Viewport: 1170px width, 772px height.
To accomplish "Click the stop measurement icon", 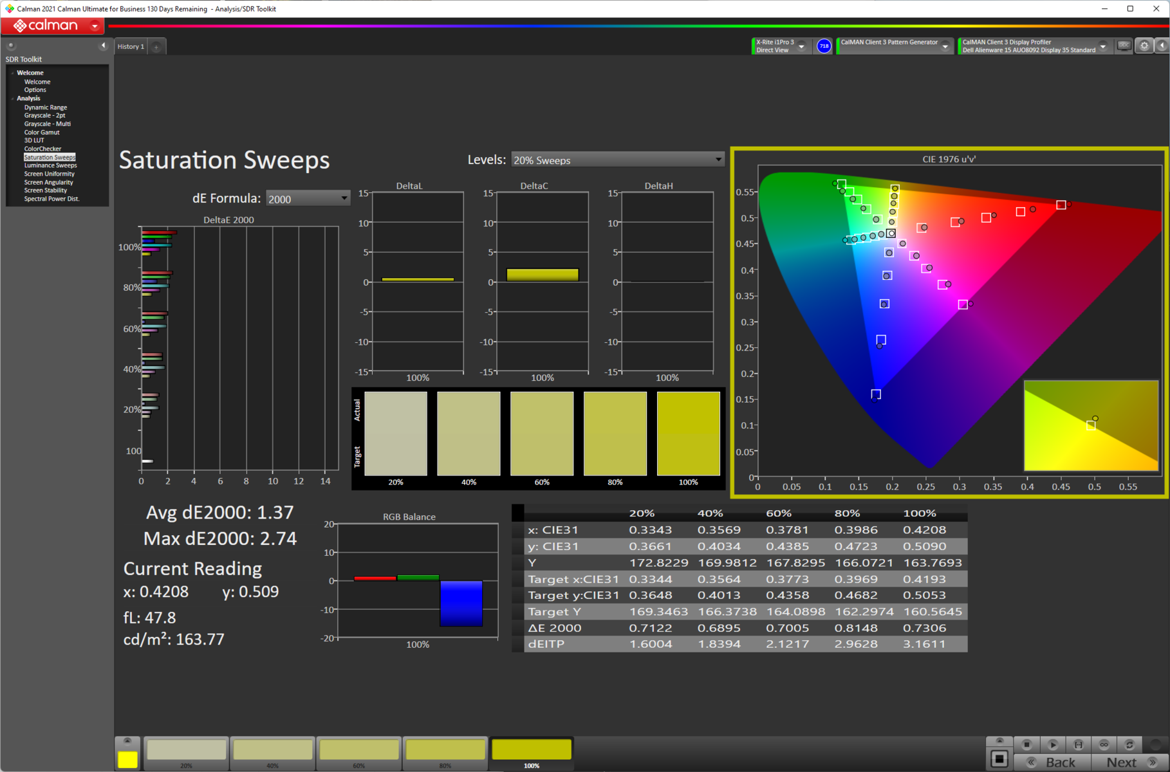I will (x=1026, y=744).
